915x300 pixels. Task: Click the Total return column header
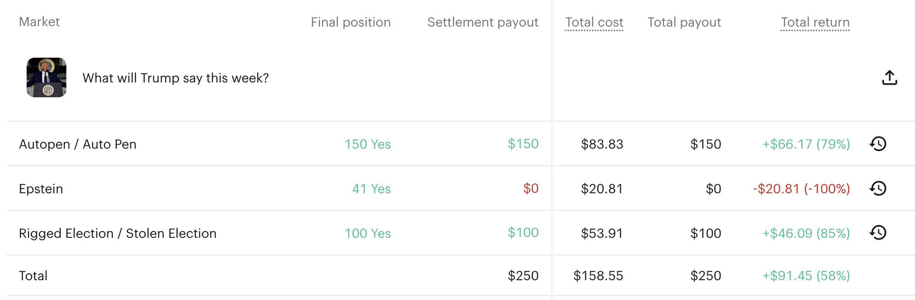[x=815, y=22]
